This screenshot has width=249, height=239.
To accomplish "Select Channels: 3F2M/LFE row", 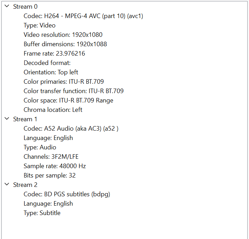I will pyautogui.click(x=51, y=157).
